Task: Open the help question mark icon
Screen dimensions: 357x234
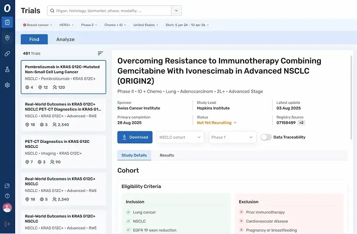Action: (x=7, y=196)
